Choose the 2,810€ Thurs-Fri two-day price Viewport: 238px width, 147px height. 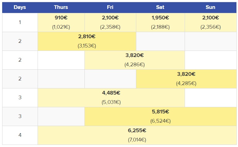(87, 37)
